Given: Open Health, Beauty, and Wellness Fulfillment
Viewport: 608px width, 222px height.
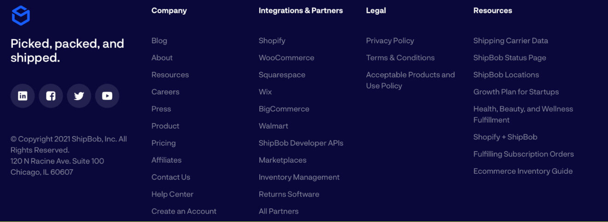Looking at the screenshot, I should point(523,114).
